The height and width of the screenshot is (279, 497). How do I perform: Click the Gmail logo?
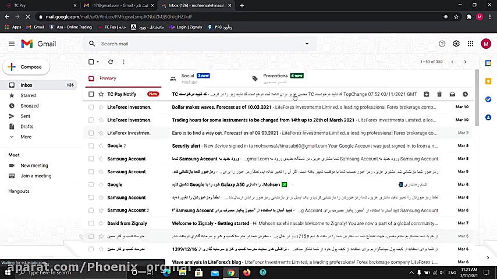point(38,44)
